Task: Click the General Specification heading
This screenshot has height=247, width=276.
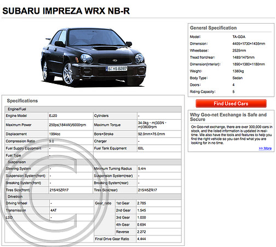Action: 213,28
